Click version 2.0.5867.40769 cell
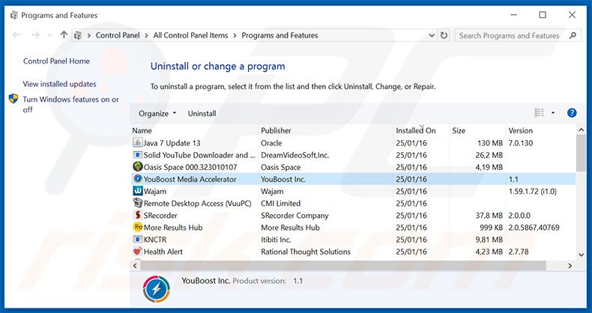The height and width of the screenshot is (313, 592). pyautogui.click(x=534, y=228)
